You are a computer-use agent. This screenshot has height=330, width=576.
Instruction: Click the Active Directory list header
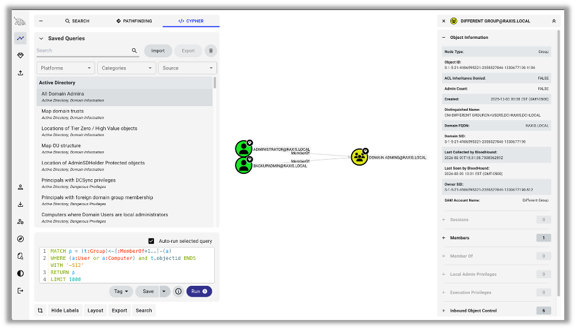coord(125,83)
